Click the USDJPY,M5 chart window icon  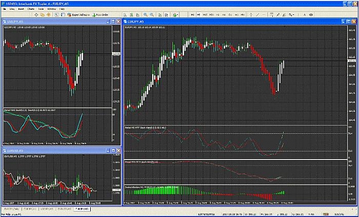click(x=5, y=21)
